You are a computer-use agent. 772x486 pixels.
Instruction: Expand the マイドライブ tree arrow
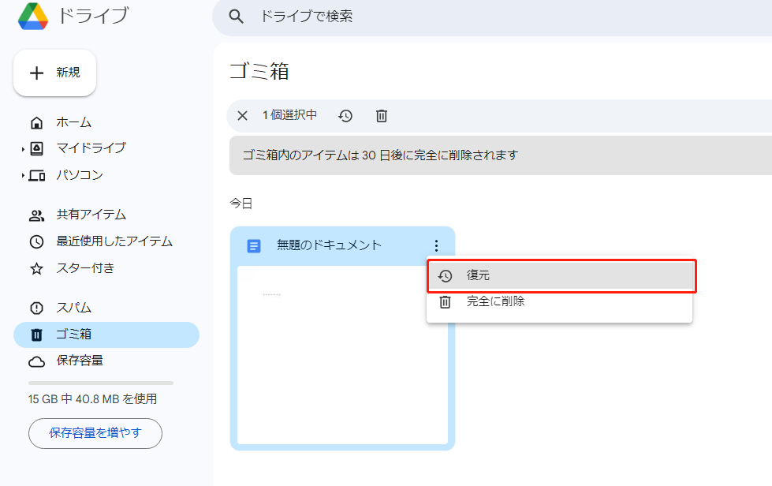coord(23,148)
